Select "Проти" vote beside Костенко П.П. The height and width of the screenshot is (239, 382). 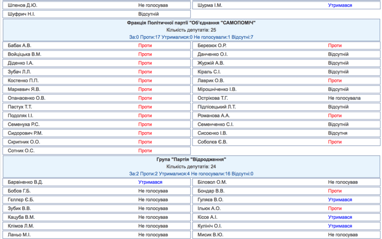click(x=145, y=80)
